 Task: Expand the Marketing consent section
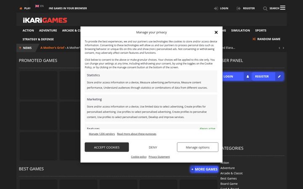(151, 108)
